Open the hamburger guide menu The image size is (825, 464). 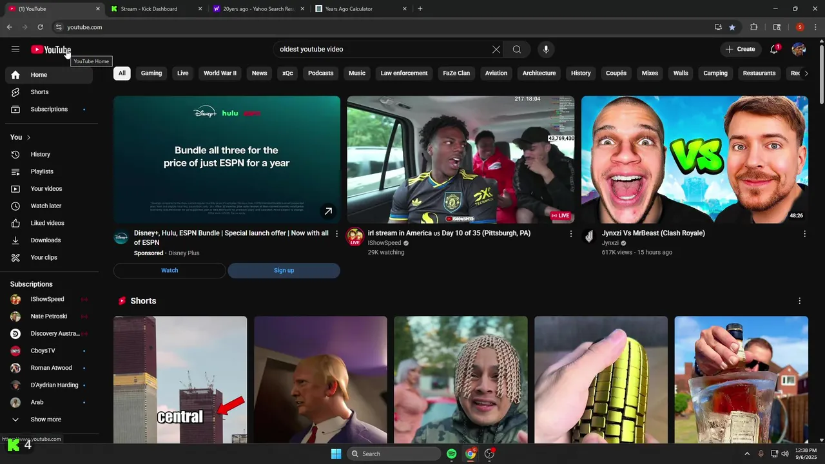click(x=15, y=50)
